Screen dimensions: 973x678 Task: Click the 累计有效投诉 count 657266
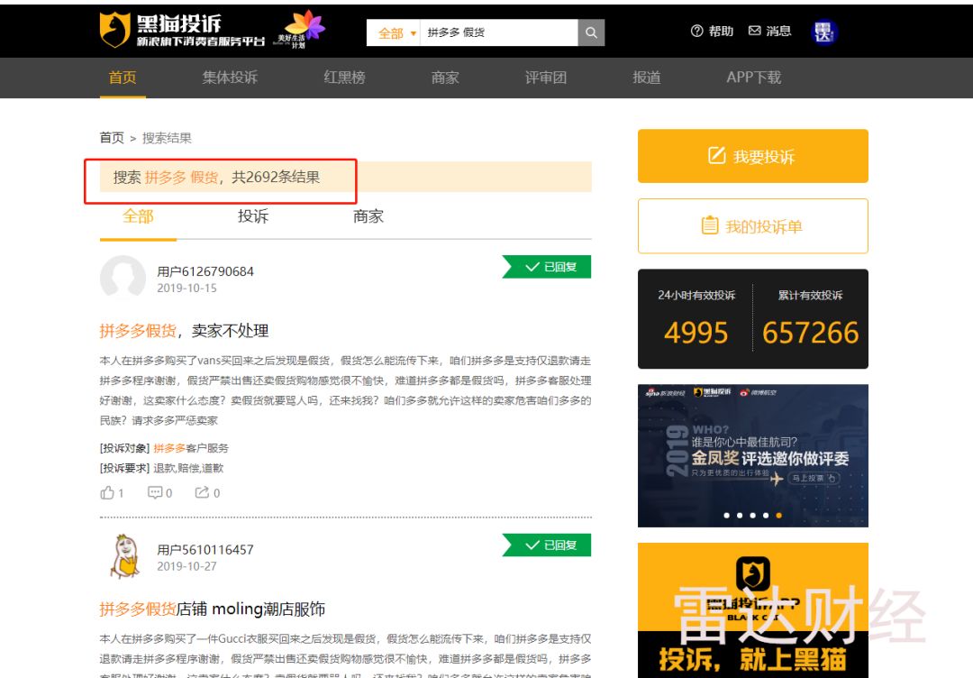[x=811, y=333]
